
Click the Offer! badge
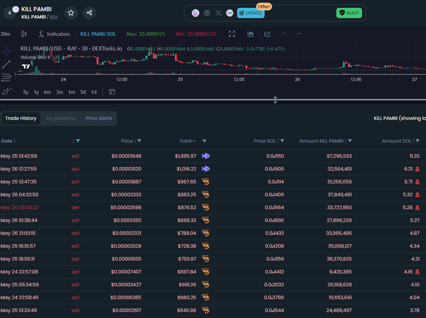[x=264, y=7]
